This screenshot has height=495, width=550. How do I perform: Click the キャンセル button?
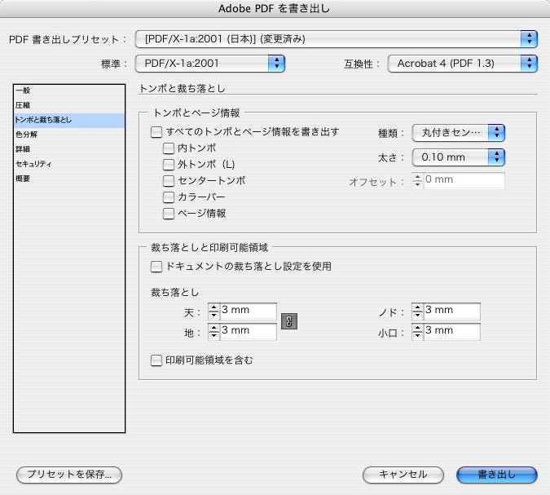point(403,475)
